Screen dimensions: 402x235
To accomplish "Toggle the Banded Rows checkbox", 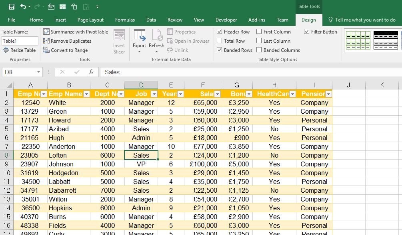I will click(220, 50).
